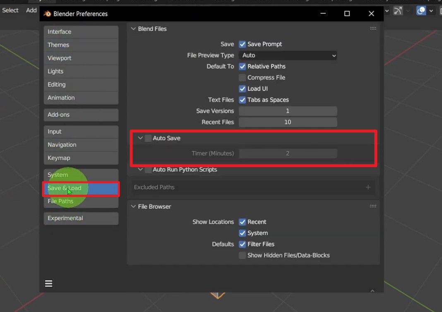The height and width of the screenshot is (312, 442).
Task: Enable the Compress File option
Action: coord(242,77)
